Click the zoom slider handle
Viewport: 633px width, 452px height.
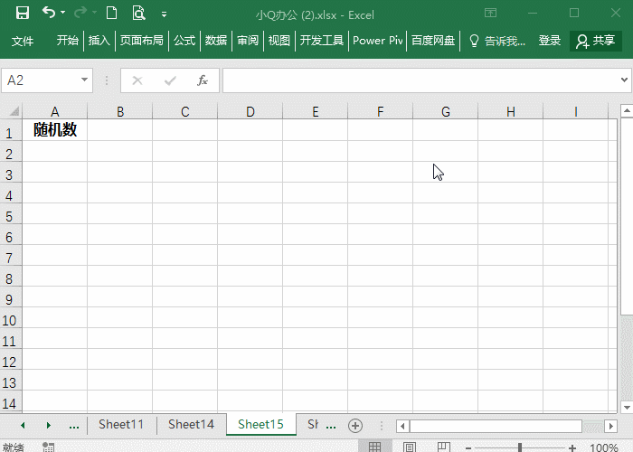point(520,447)
